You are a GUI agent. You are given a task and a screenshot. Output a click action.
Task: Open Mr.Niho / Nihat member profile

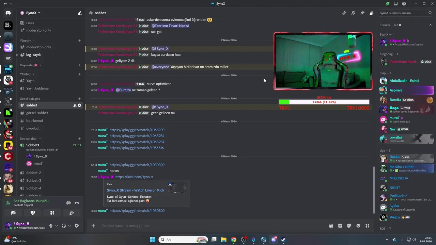coord(407,168)
